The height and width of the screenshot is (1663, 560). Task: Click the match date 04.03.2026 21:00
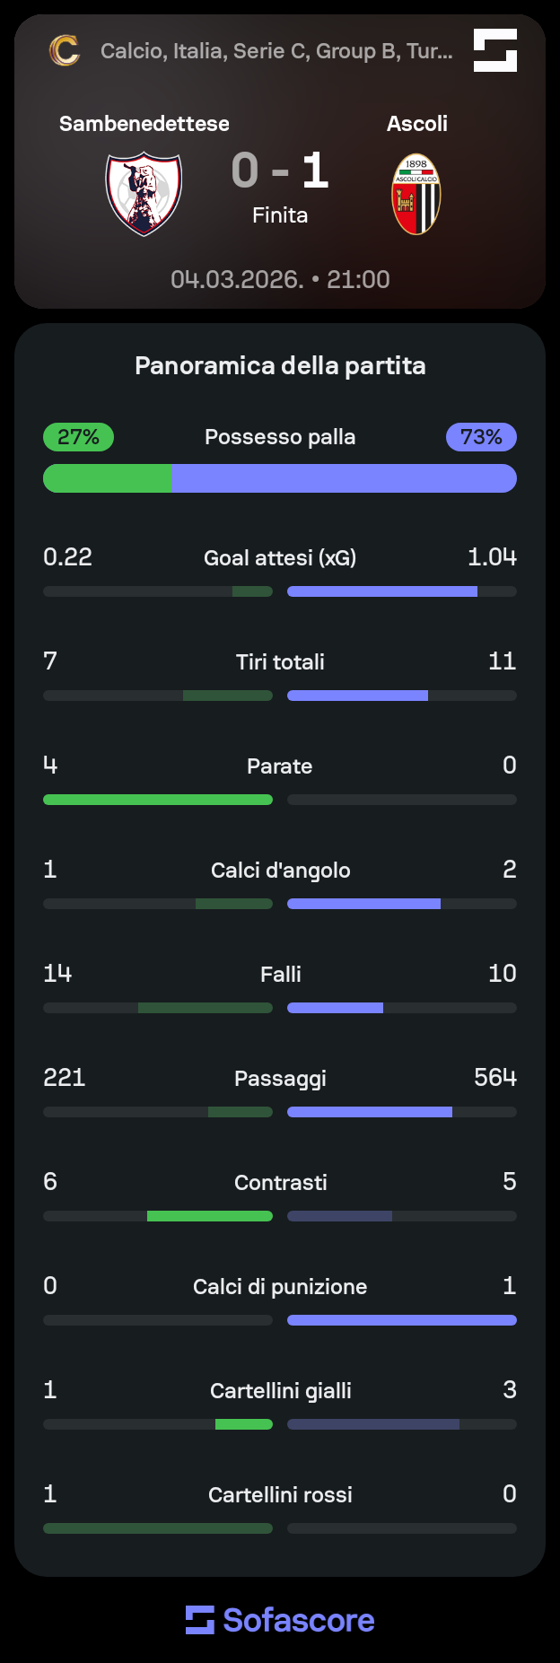(x=280, y=280)
